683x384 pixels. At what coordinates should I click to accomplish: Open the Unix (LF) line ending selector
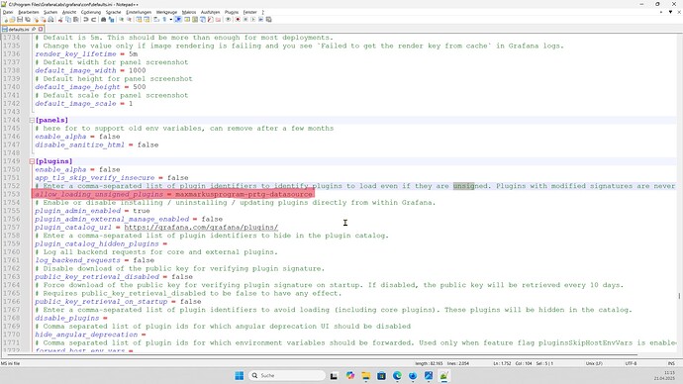[594, 363]
